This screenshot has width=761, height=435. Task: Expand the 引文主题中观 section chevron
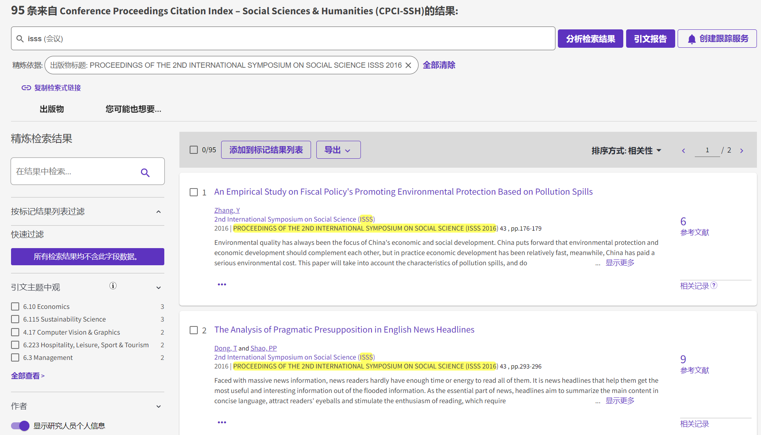point(159,288)
